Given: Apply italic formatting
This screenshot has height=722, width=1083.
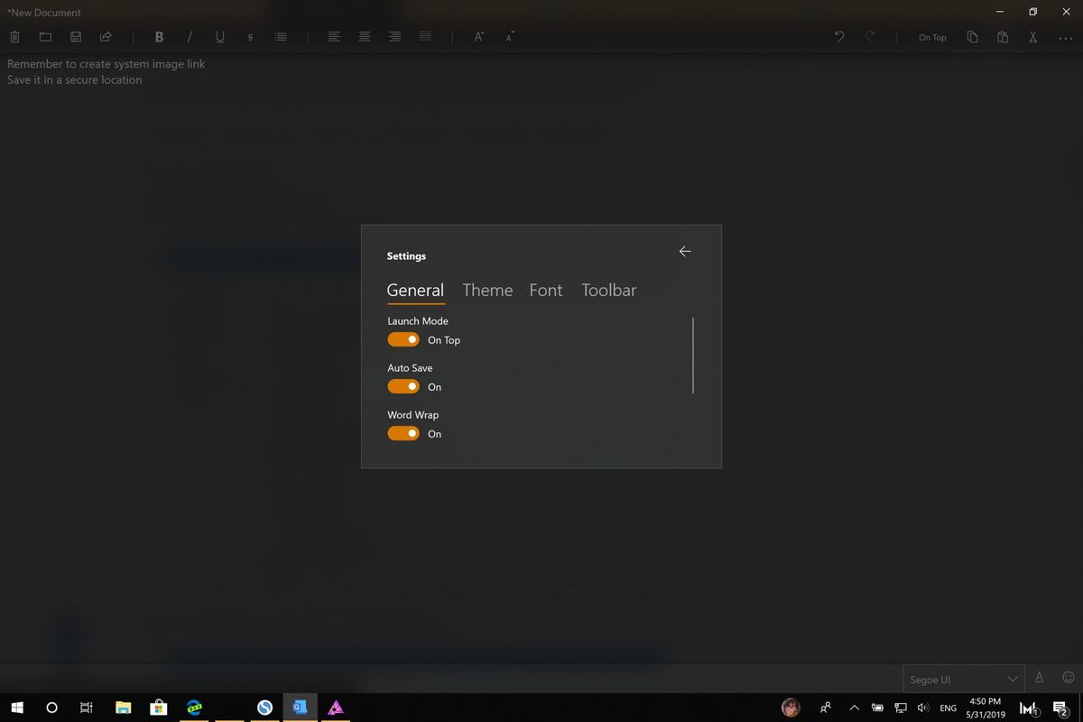Looking at the screenshot, I should (190, 37).
